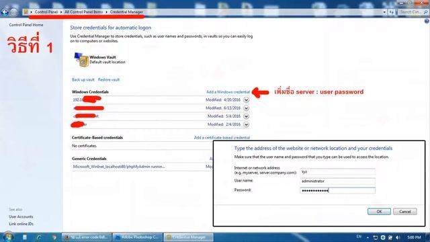Open the Help question mark icon
This screenshot has width=430, height=242.
[x=427, y=21]
